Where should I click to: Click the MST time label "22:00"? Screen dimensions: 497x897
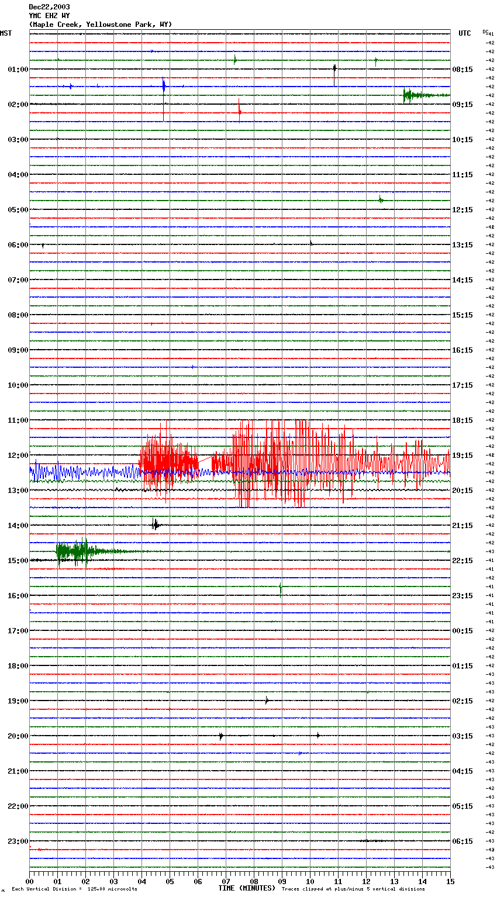point(18,806)
